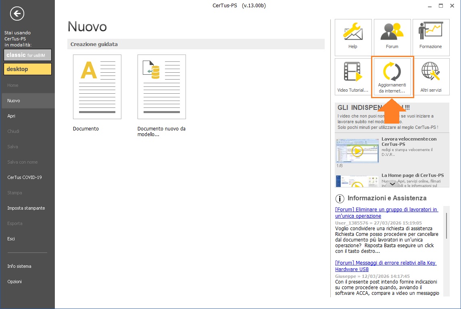The image size is (461, 309).
Task: Click the back arrow circle icon
Action: (x=17, y=14)
